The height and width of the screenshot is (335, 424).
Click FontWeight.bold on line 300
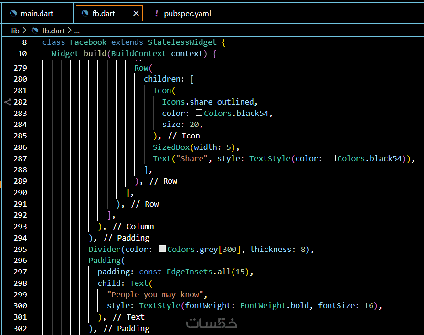point(275,305)
